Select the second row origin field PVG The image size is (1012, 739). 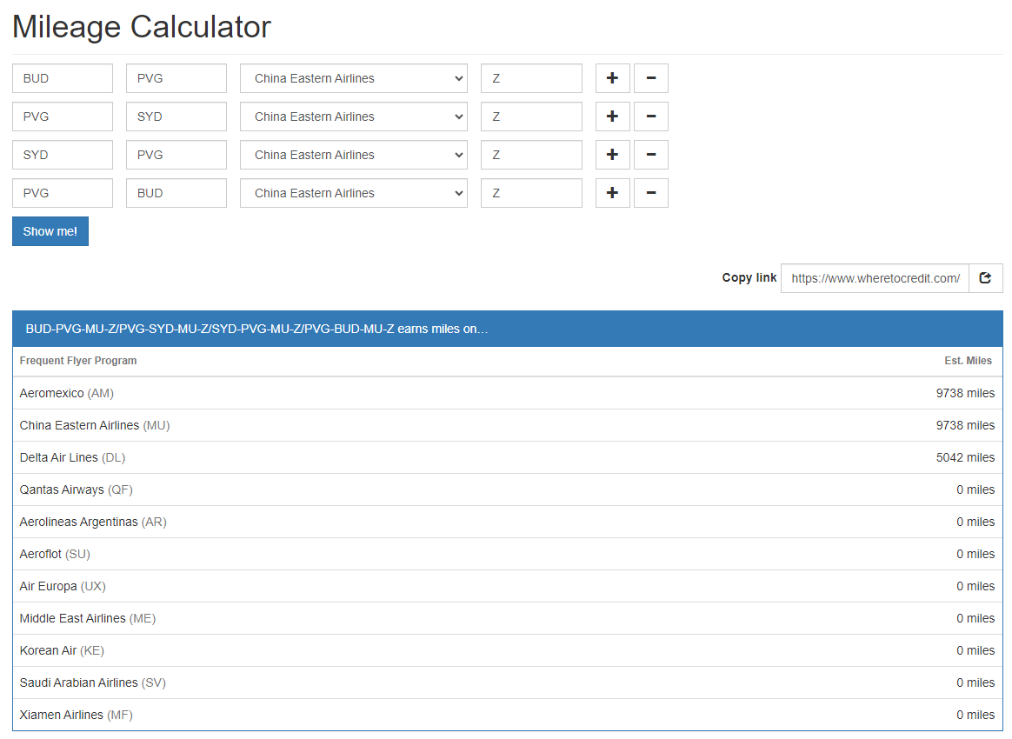[x=63, y=117]
